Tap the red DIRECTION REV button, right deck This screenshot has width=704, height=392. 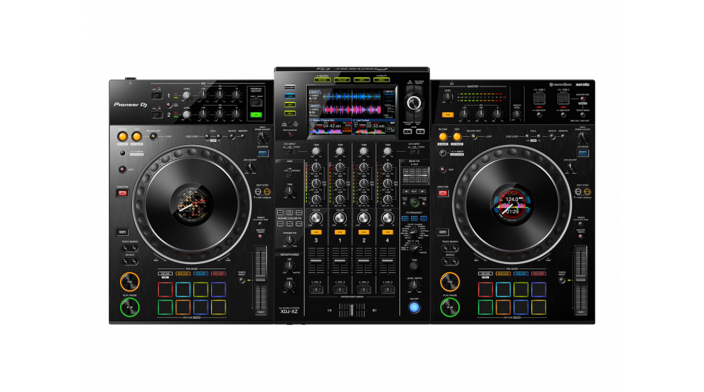coord(442,193)
